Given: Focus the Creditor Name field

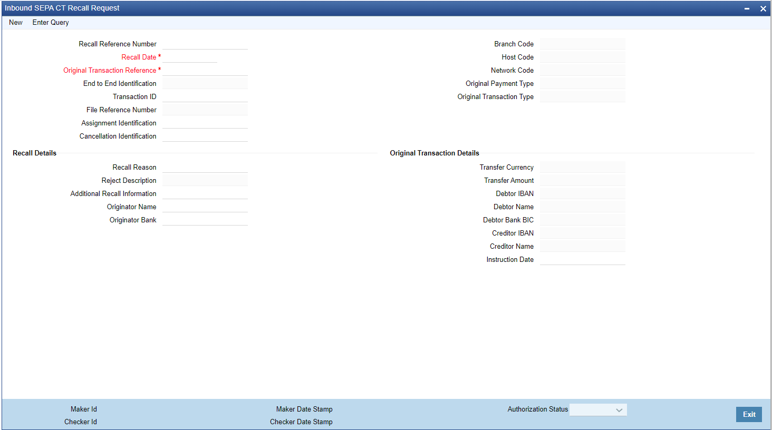Looking at the screenshot, I should [583, 246].
